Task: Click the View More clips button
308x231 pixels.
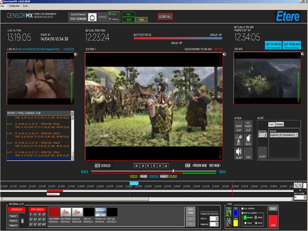Action: [190, 211]
